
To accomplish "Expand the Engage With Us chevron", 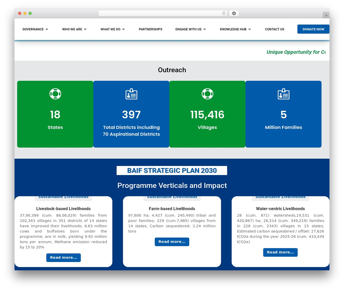I will point(205,29).
